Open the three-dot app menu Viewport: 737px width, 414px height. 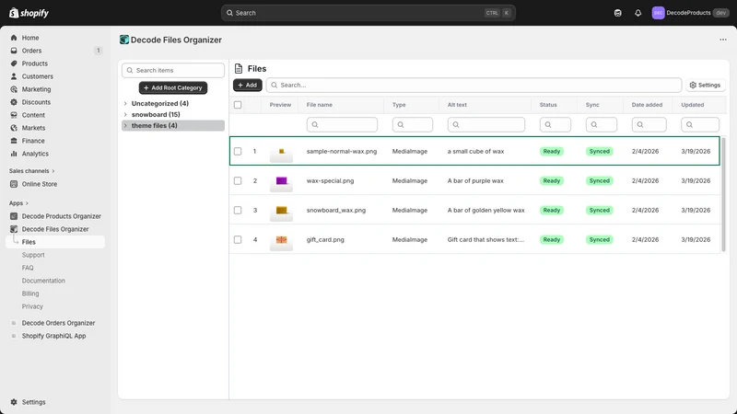click(723, 40)
